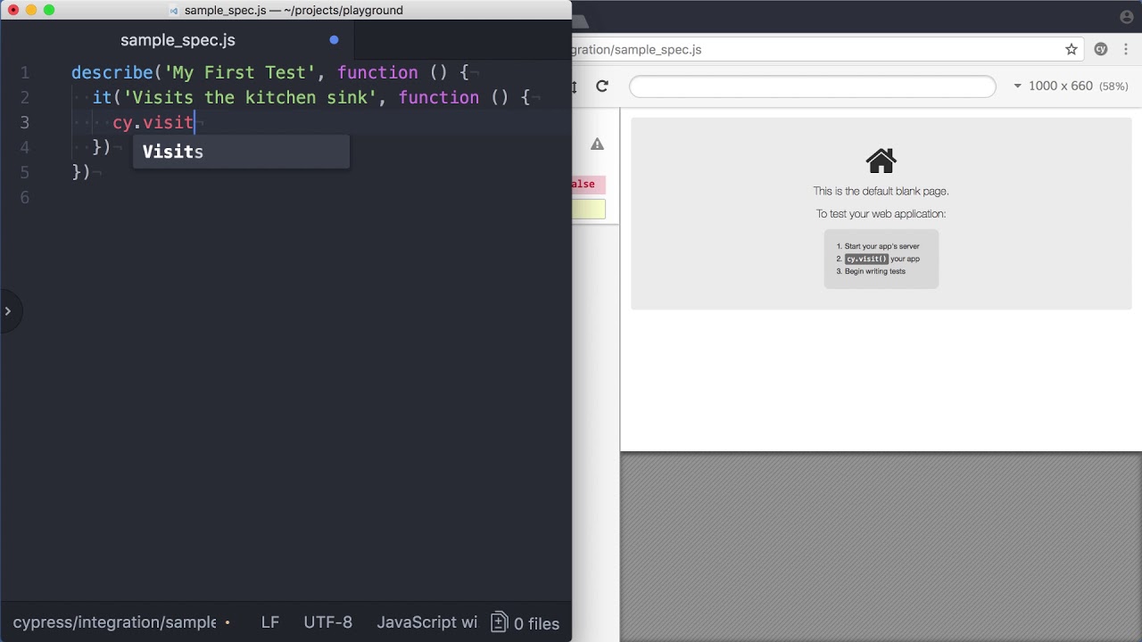Click 'Start your app's server' step

881,246
